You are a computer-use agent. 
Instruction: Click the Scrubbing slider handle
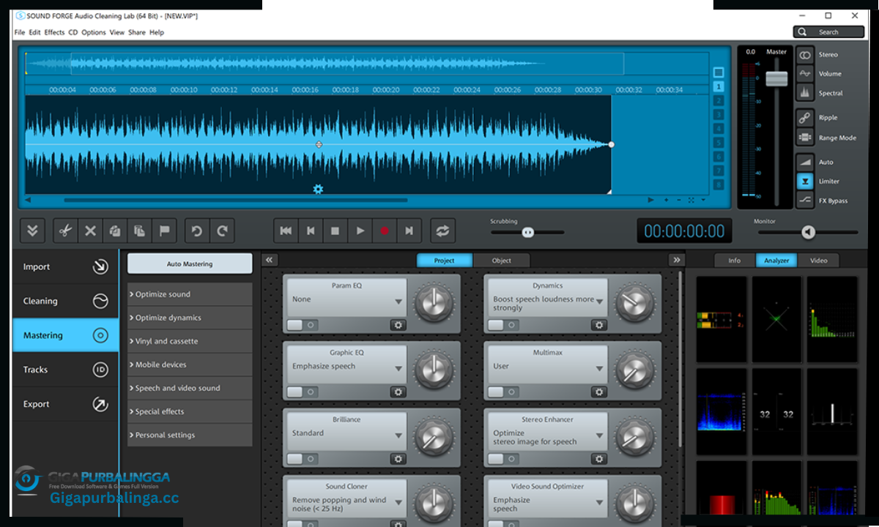pyautogui.click(x=527, y=232)
